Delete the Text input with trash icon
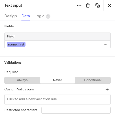The image size is (115, 116). pyautogui.click(x=88, y=5)
